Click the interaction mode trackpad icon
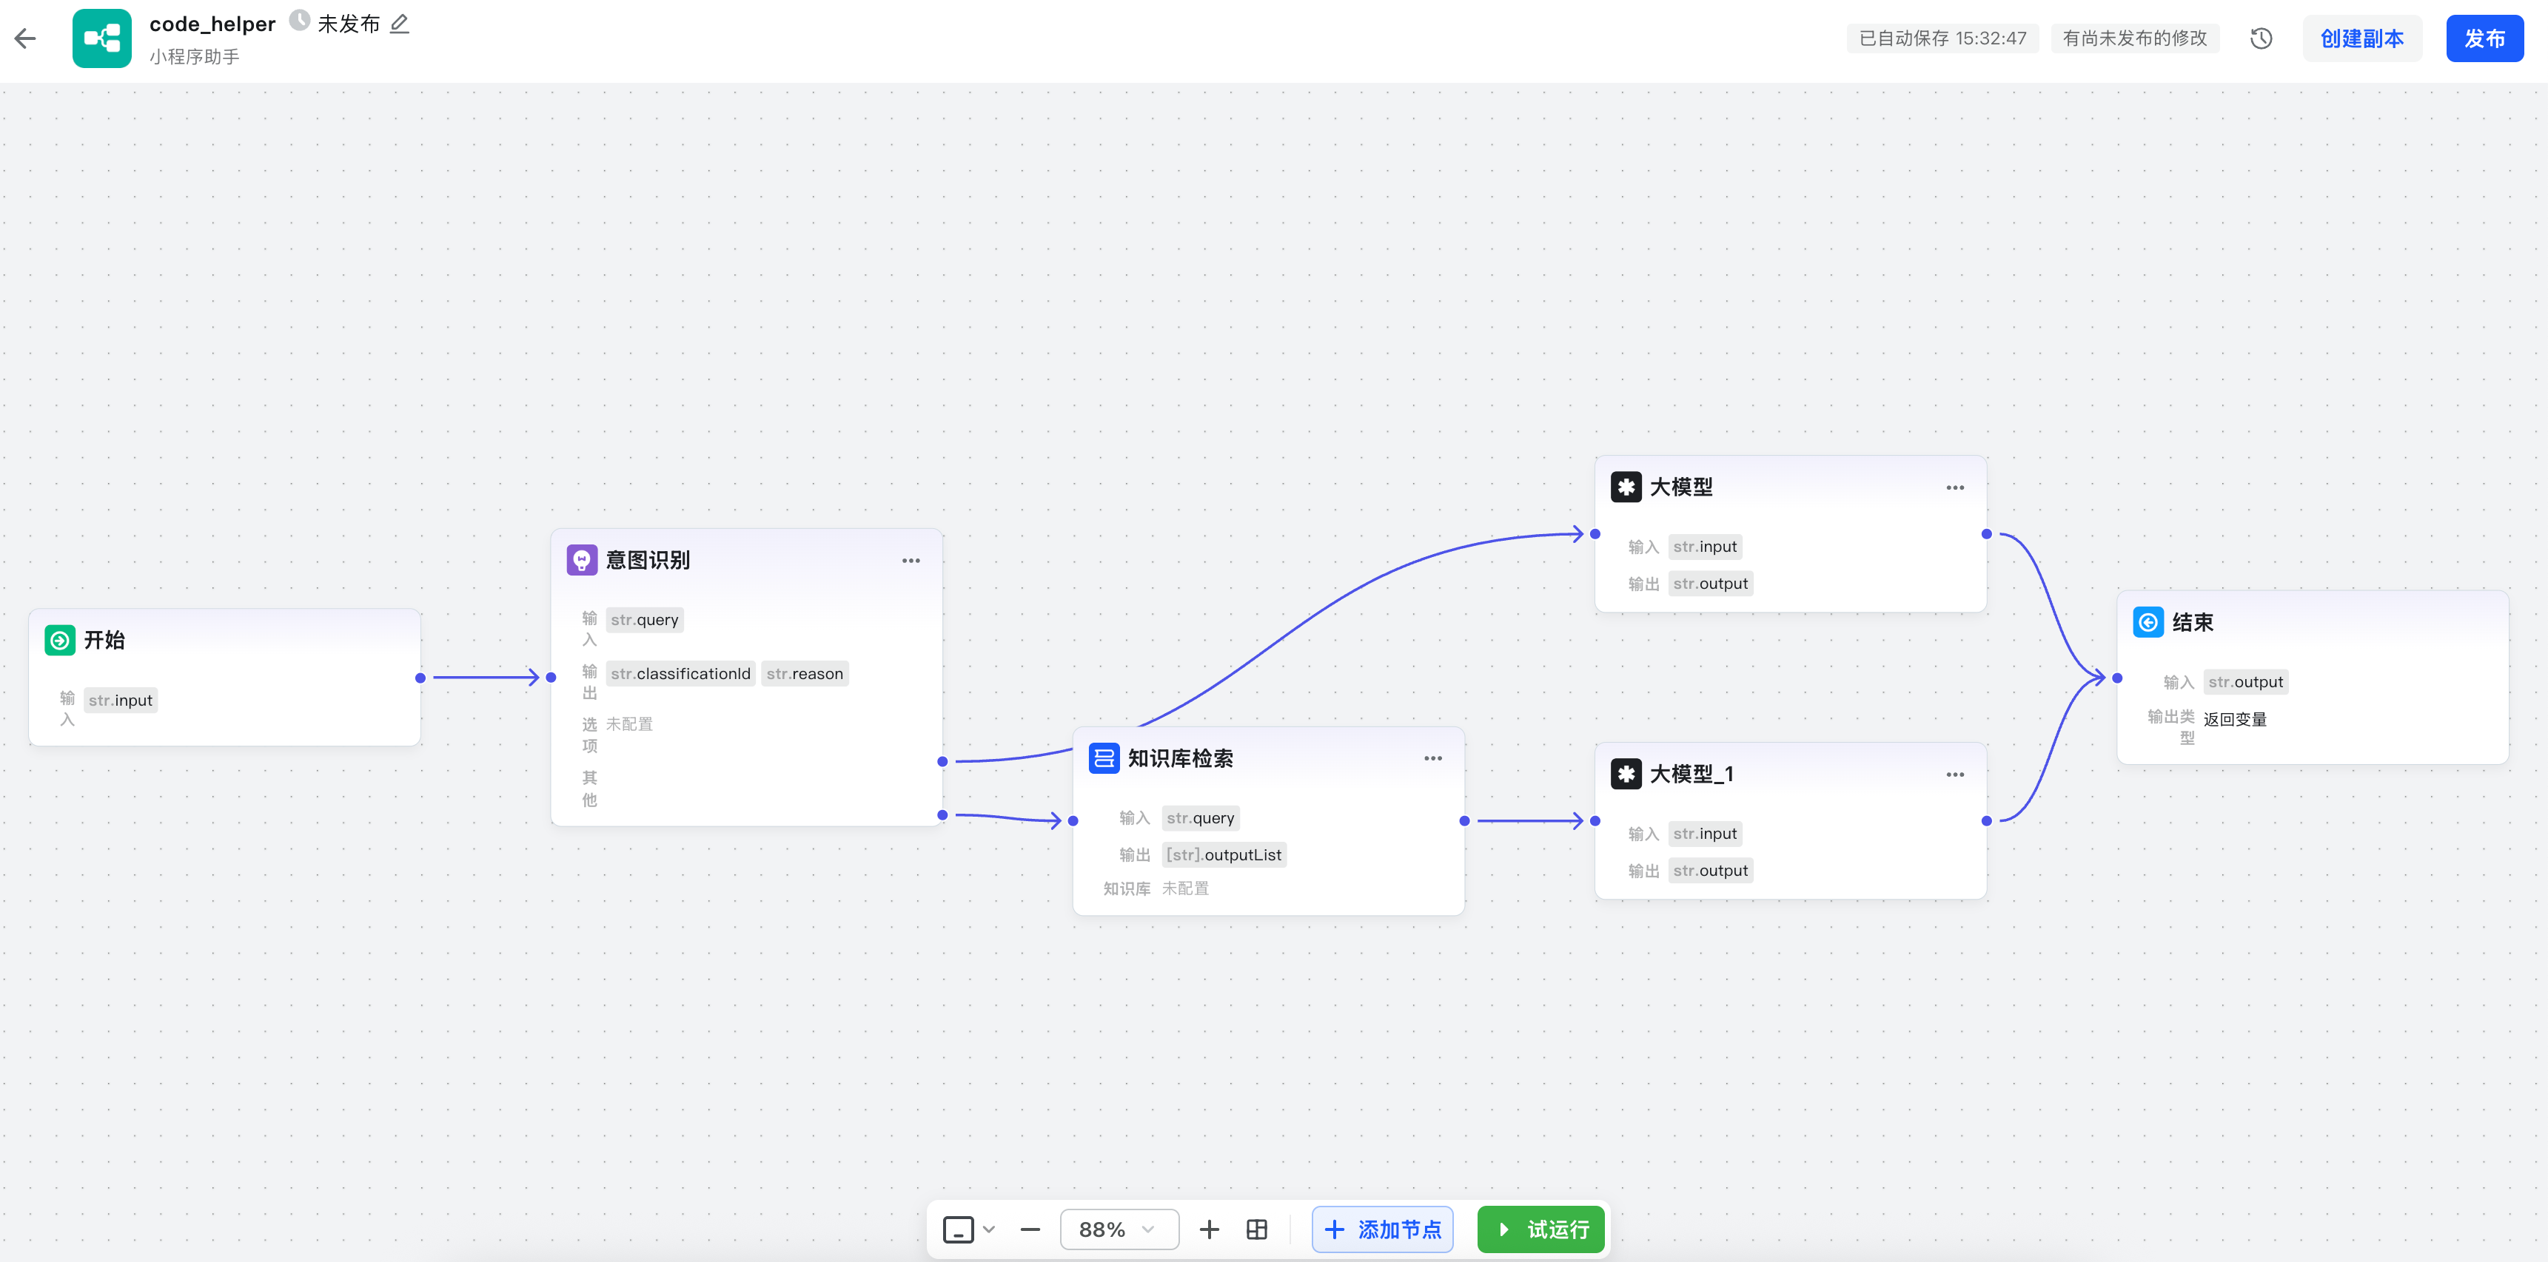The height and width of the screenshot is (1262, 2548). [959, 1229]
